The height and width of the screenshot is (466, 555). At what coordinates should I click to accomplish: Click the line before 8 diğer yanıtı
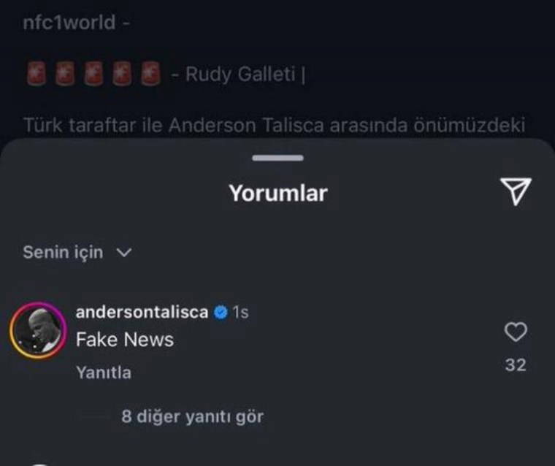pos(93,417)
